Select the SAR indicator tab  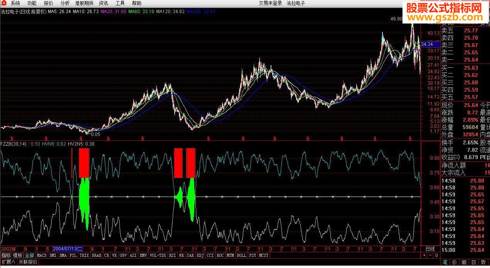click(190, 255)
